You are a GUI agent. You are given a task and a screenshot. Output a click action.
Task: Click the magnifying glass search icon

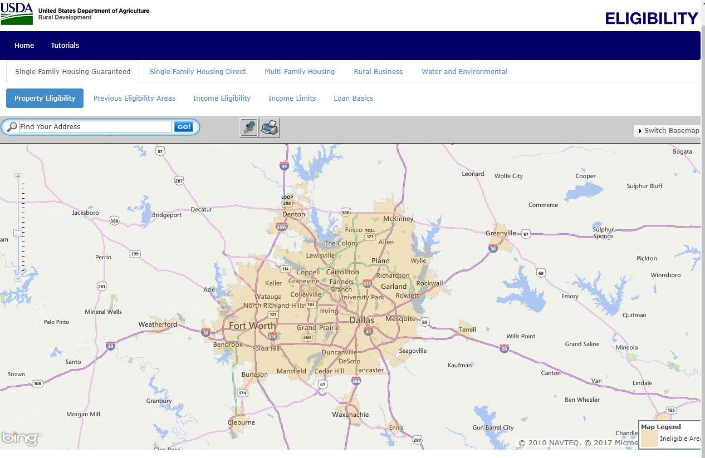click(11, 127)
